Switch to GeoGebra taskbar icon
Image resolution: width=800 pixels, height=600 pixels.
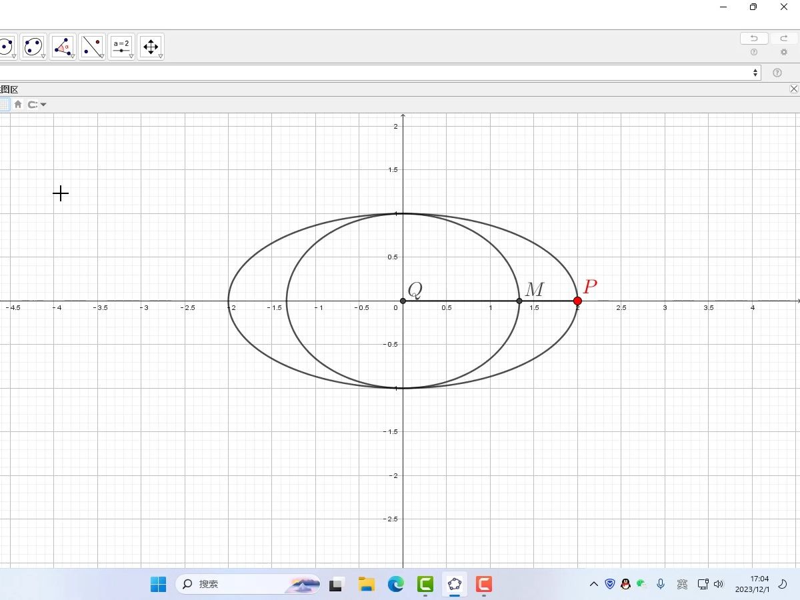point(455,584)
